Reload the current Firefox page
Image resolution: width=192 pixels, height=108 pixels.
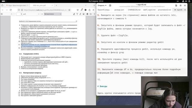pyautogui.click(x=11, y=10)
